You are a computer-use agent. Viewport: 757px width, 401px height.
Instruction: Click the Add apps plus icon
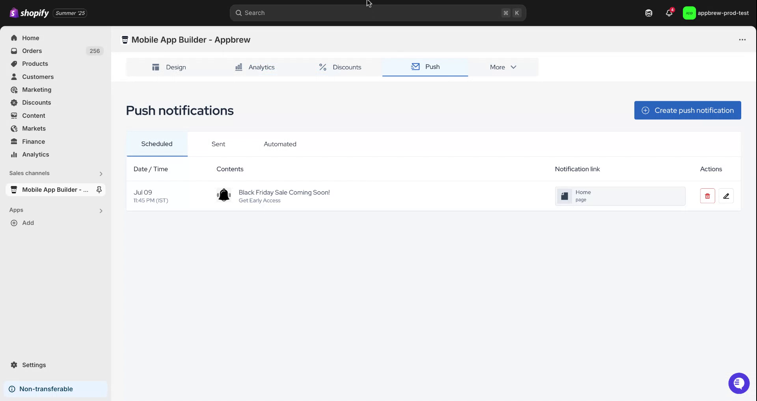(x=14, y=223)
